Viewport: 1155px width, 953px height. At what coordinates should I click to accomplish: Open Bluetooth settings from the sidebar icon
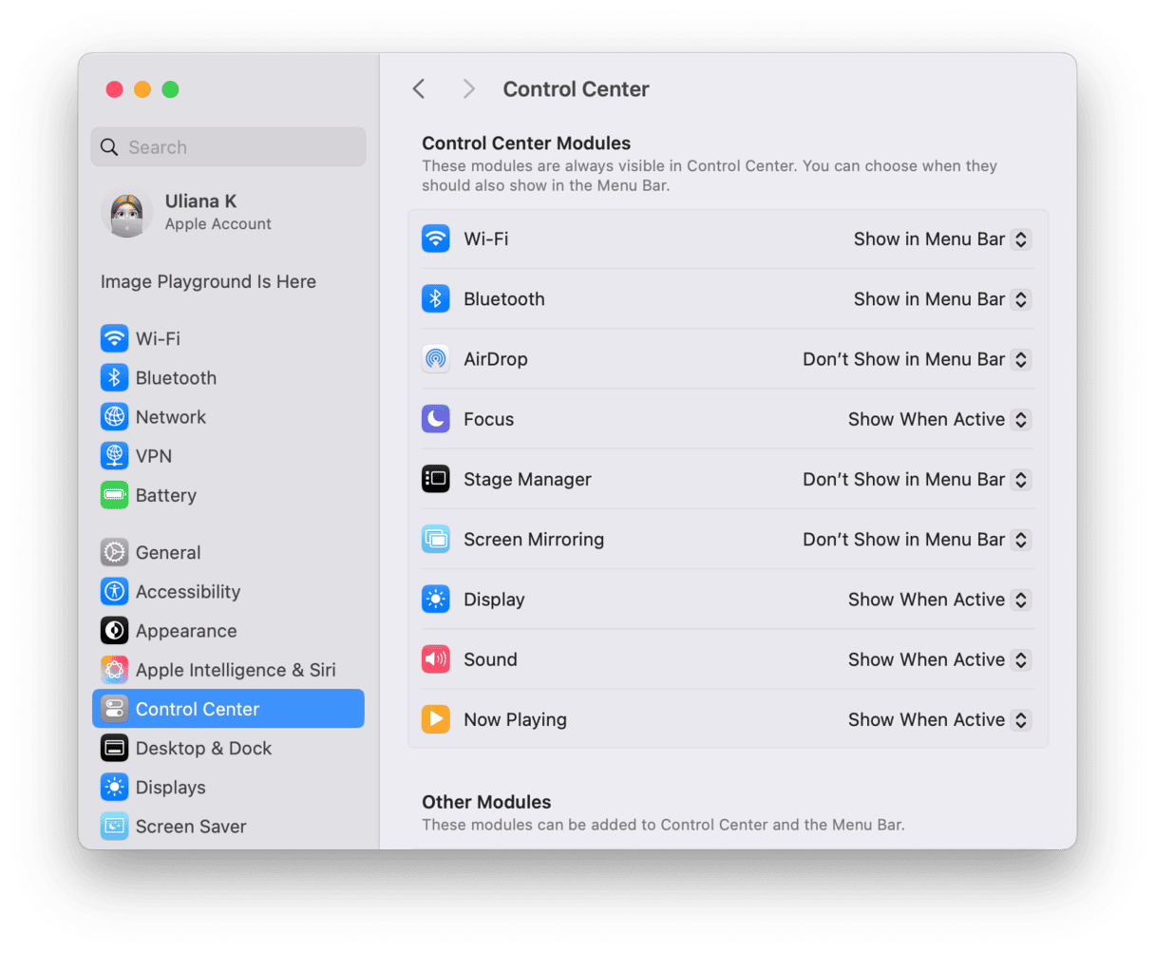114,377
